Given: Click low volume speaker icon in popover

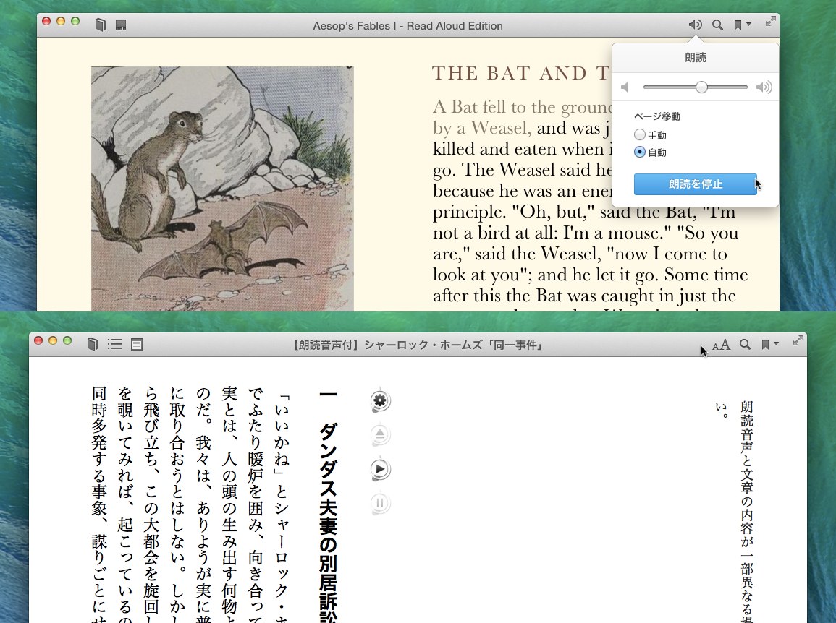Looking at the screenshot, I should 625,87.
